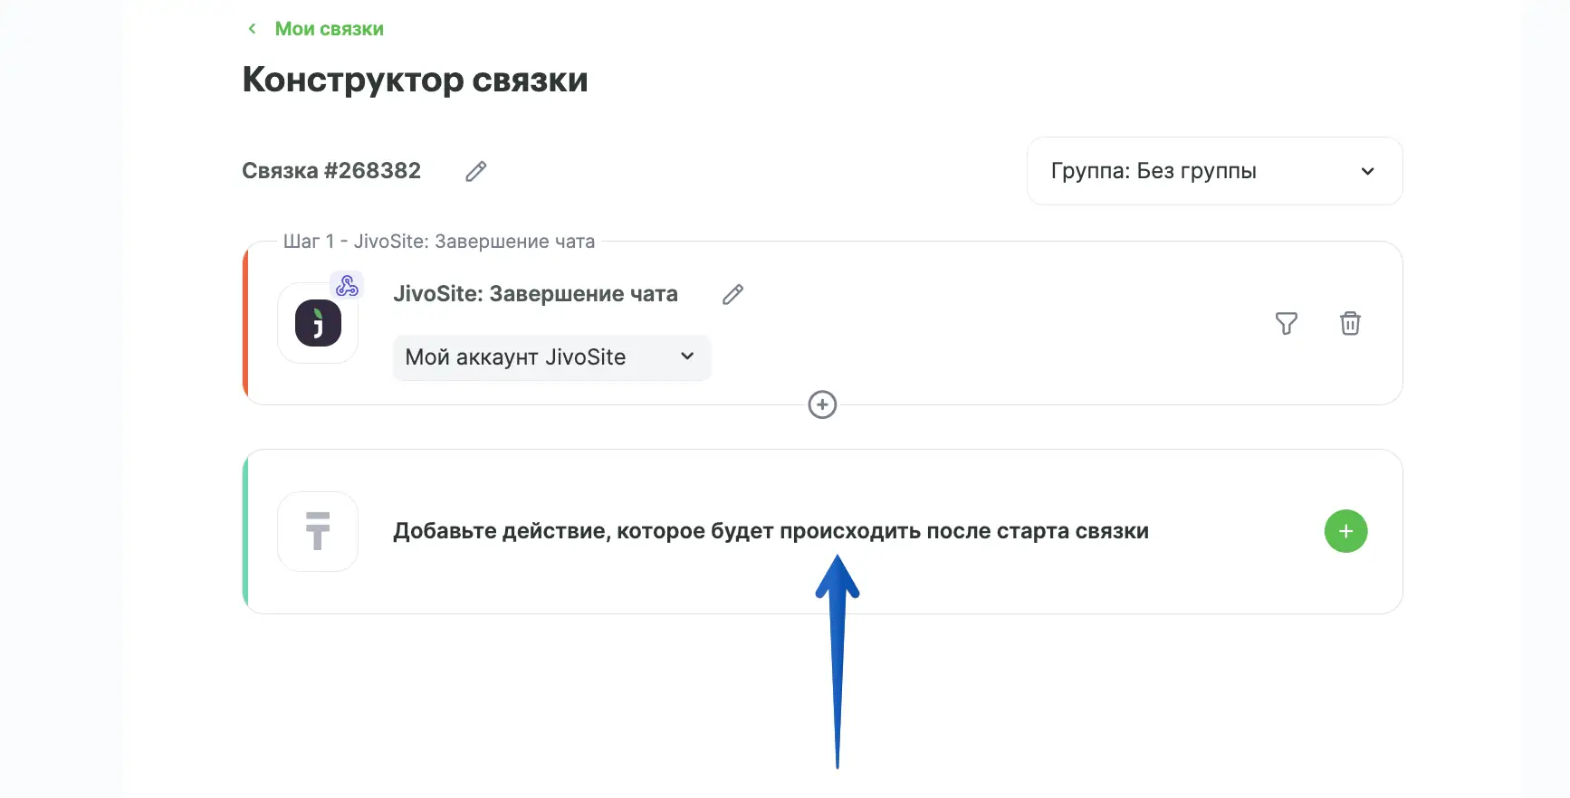Open the filter funnel for step 1
The image size is (1570, 798).
[x=1286, y=323]
